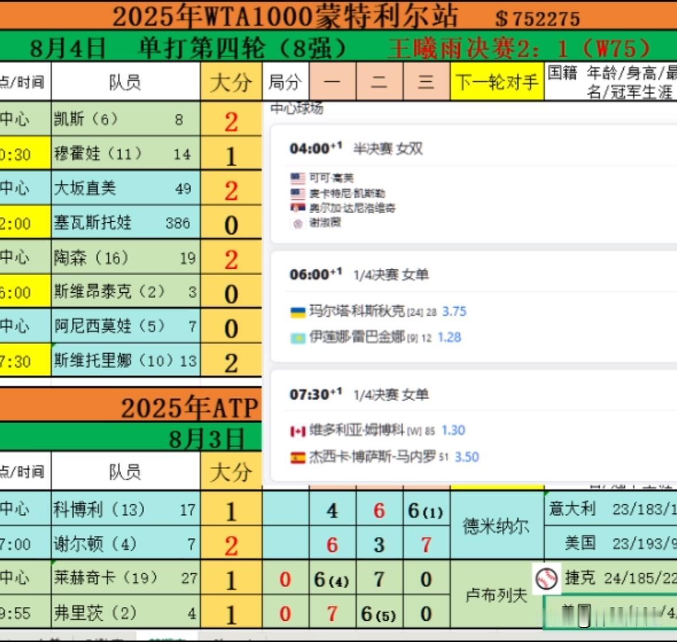Select the 中心球场 label
The height and width of the screenshot is (642, 677).
(297, 108)
